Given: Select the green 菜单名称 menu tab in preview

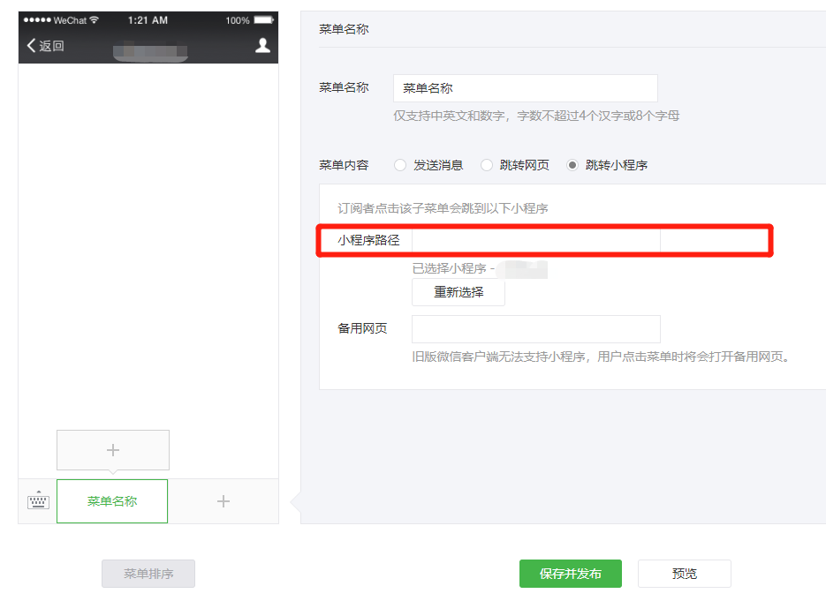Looking at the screenshot, I should (x=112, y=501).
